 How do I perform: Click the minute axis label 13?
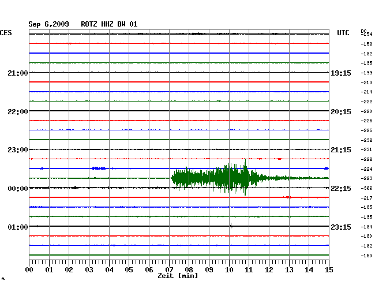point(289,269)
